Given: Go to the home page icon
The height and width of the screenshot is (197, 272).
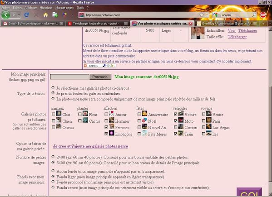Looking at the screenshot, I should pyautogui.click(x=45, y=15).
